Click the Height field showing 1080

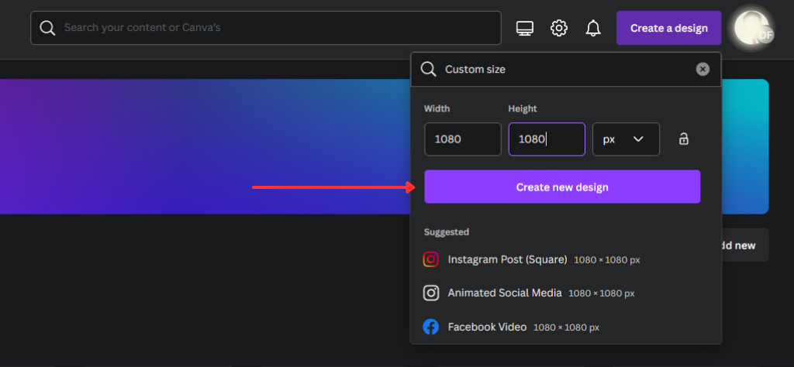(x=547, y=139)
